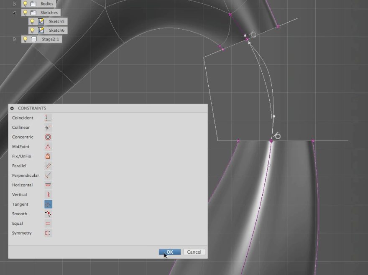The width and height of the screenshot is (368, 275).
Task: Apply the Smooth constraint icon
Action: [48, 214]
